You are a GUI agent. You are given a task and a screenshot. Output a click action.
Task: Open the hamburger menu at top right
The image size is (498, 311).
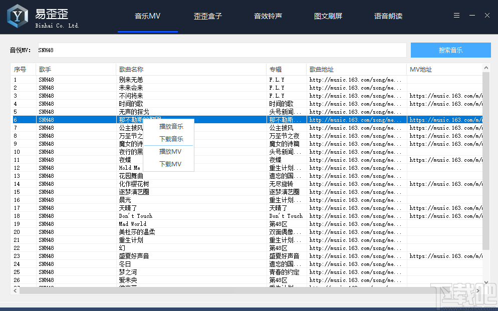456,15
